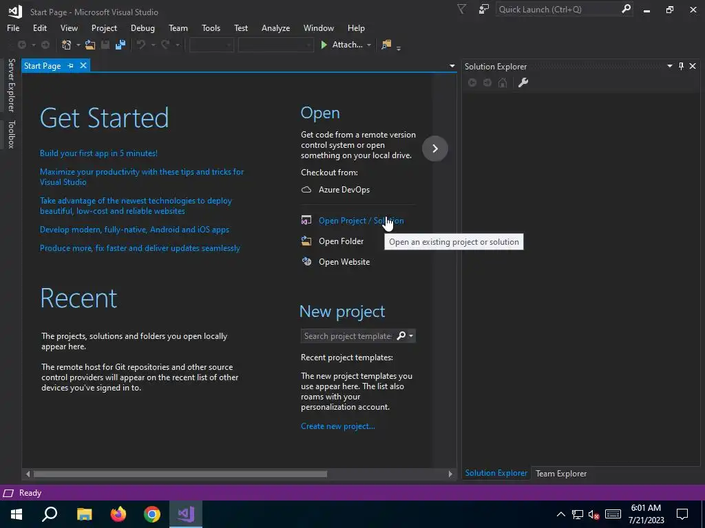The image size is (705, 528).
Task: Open the Solution Platforms combo box
Action: tap(275, 45)
